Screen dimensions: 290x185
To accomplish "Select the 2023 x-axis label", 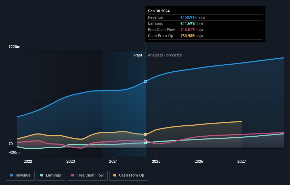I will 71,161.
